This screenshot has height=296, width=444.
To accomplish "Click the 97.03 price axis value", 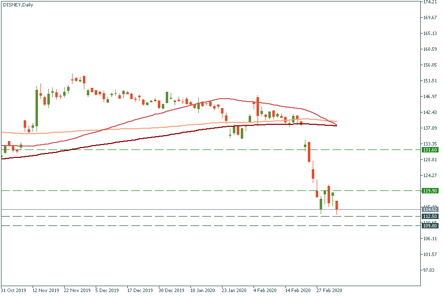I will point(429,270).
